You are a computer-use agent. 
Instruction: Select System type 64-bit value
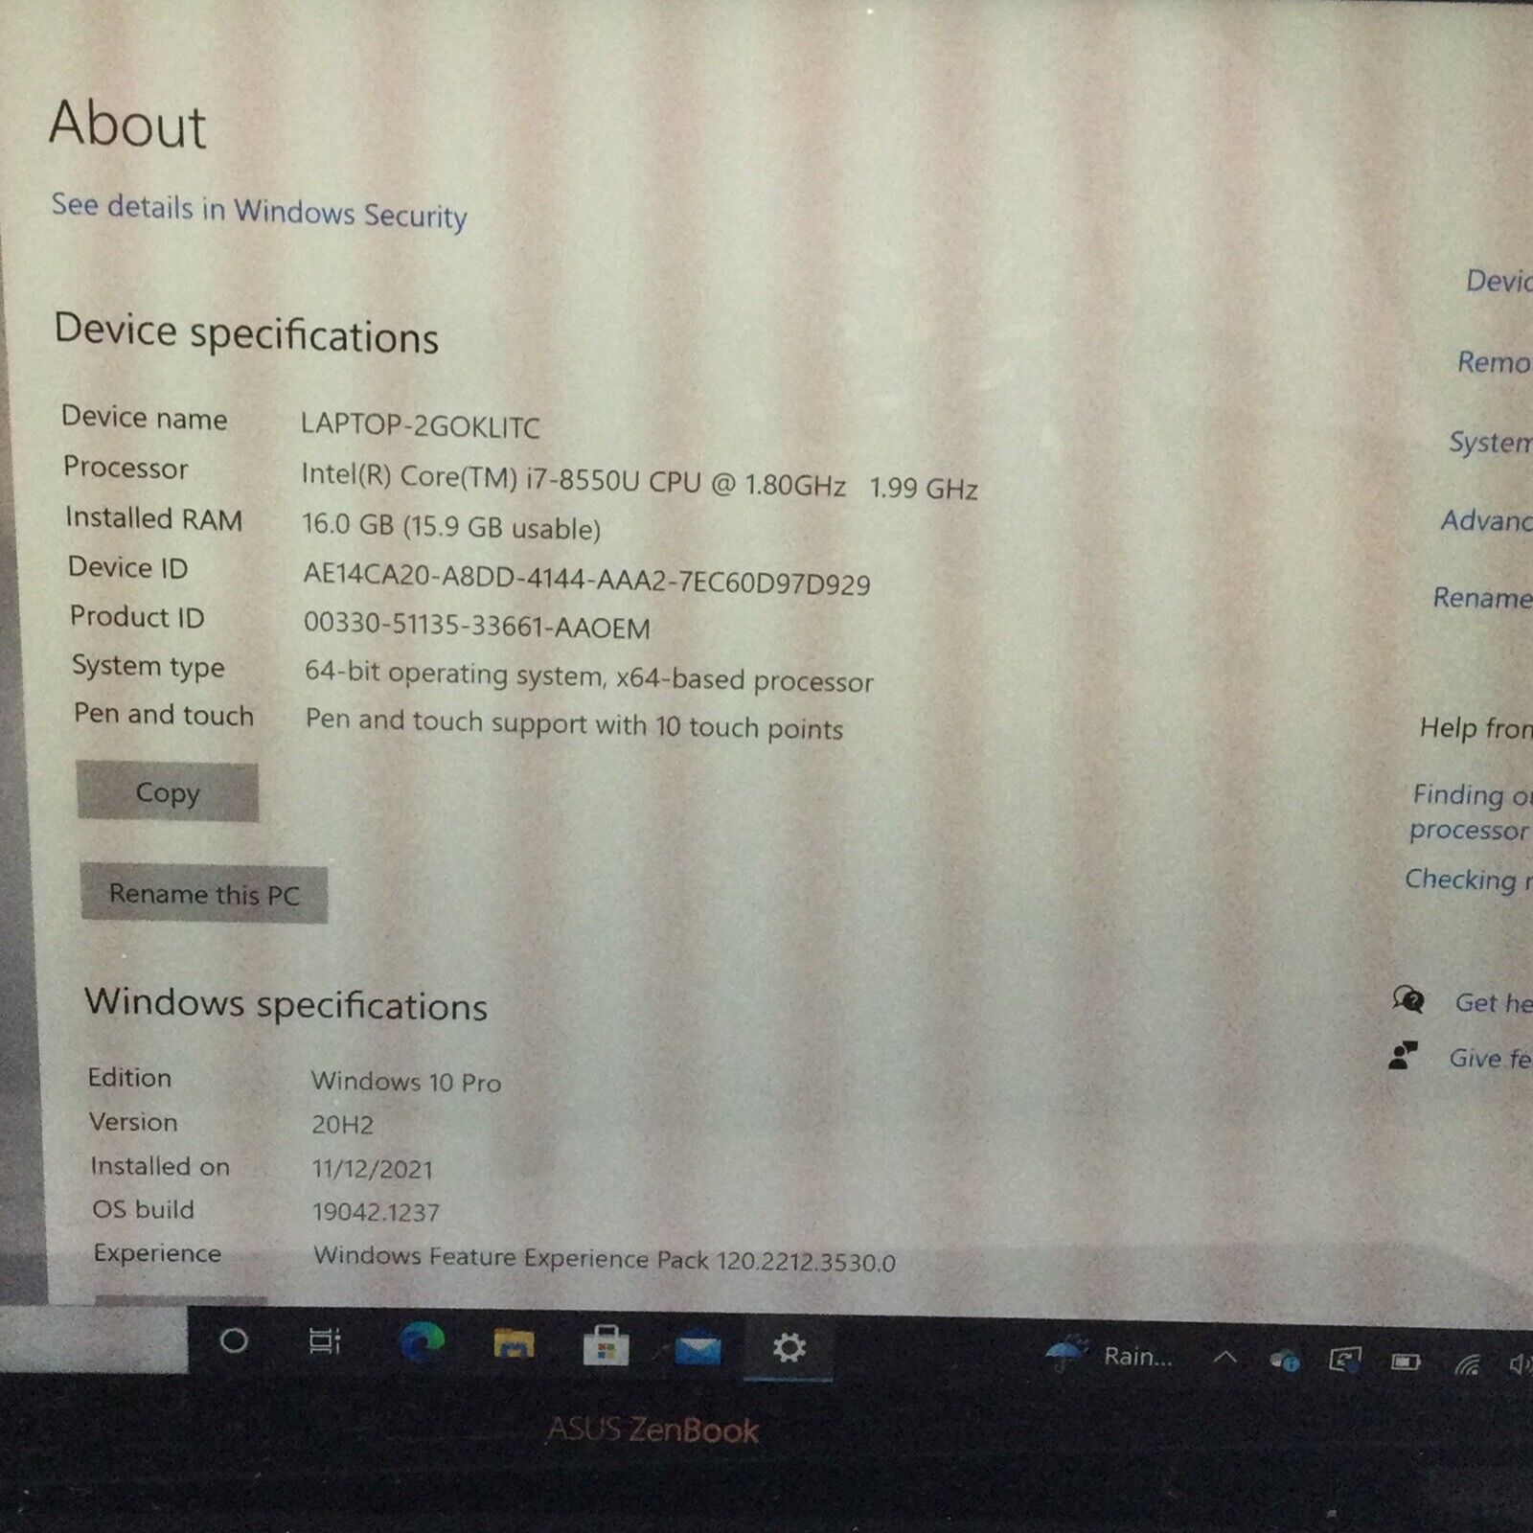589,675
